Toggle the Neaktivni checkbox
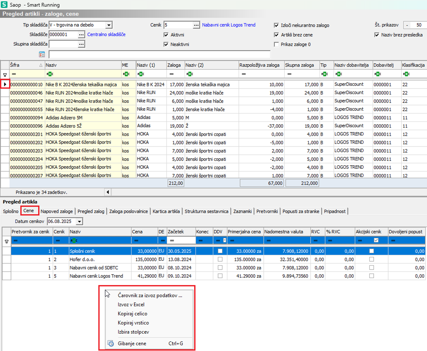 tap(166, 44)
